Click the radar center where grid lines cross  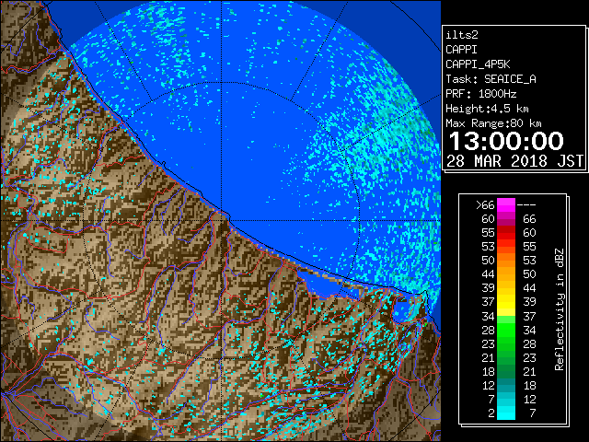pos(222,221)
